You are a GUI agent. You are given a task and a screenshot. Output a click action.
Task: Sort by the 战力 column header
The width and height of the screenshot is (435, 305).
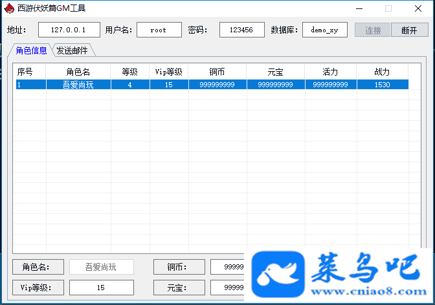[x=382, y=71]
